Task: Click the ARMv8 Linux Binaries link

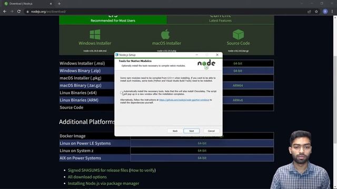Action: click(x=237, y=100)
